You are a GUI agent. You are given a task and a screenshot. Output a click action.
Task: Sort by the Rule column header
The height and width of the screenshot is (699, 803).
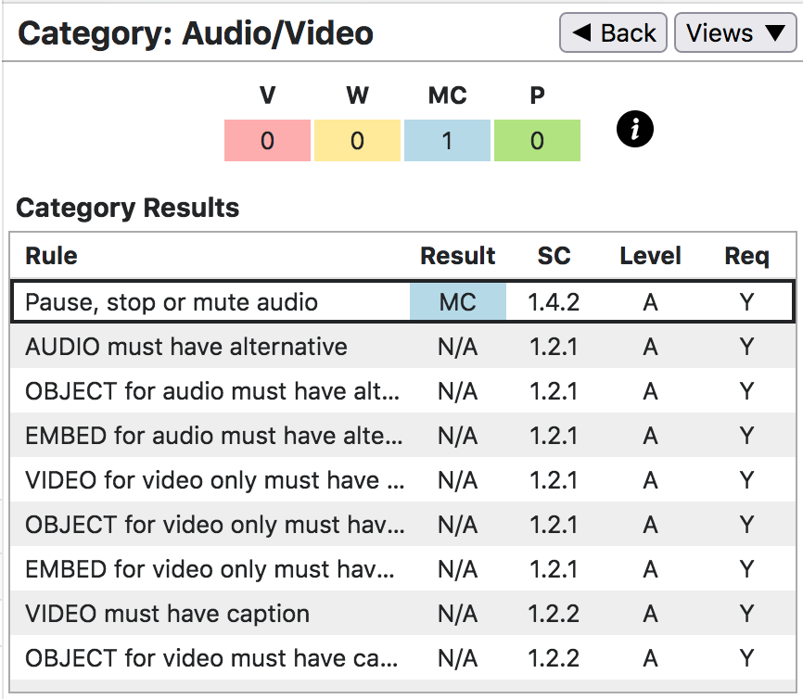click(51, 256)
